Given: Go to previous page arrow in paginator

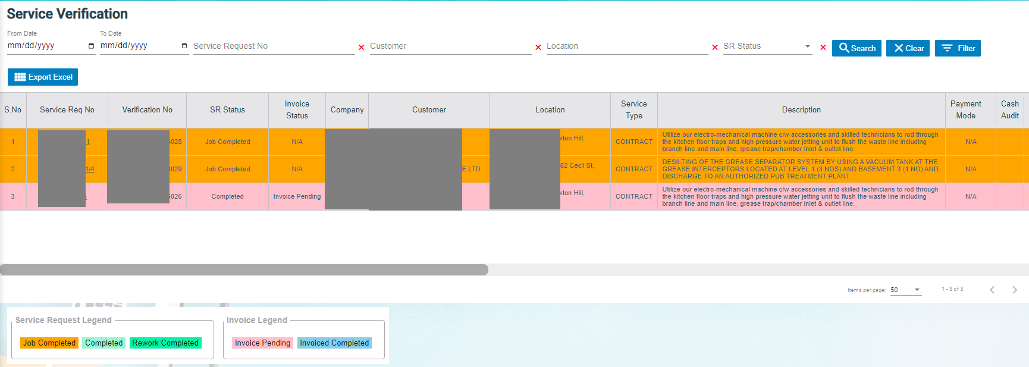Looking at the screenshot, I should pyautogui.click(x=992, y=290).
